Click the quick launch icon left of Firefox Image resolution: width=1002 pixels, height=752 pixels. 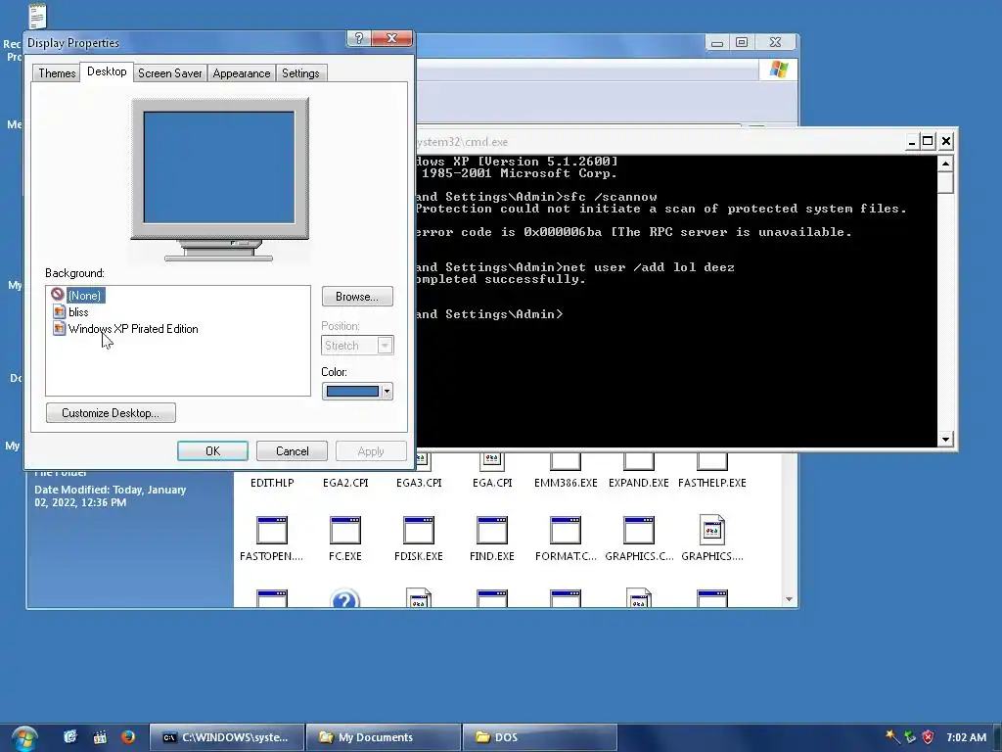pos(100,736)
